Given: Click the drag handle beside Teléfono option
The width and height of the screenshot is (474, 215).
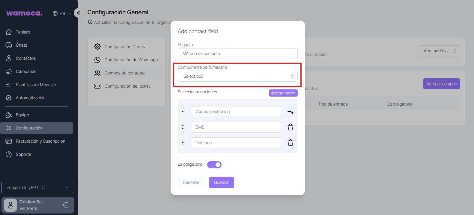Looking at the screenshot, I should [x=183, y=143].
